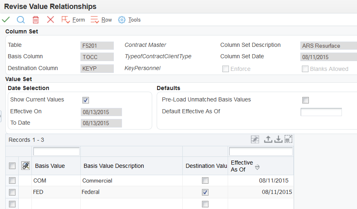Click the Records 1 - 3 label

[x=26, y=140]
